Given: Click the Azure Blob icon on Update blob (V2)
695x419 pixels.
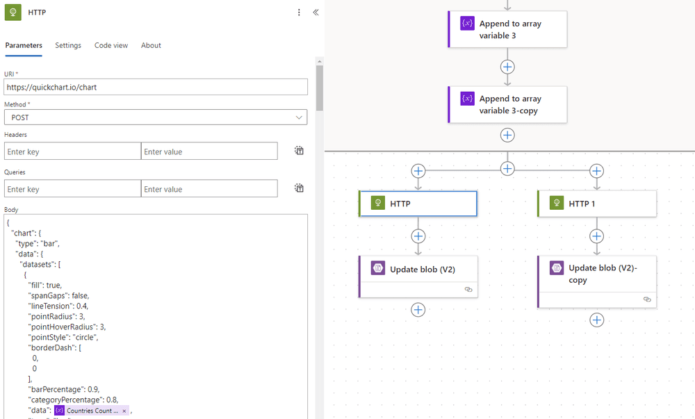Looking at the screenshot, I should click(x=377, y=268).
